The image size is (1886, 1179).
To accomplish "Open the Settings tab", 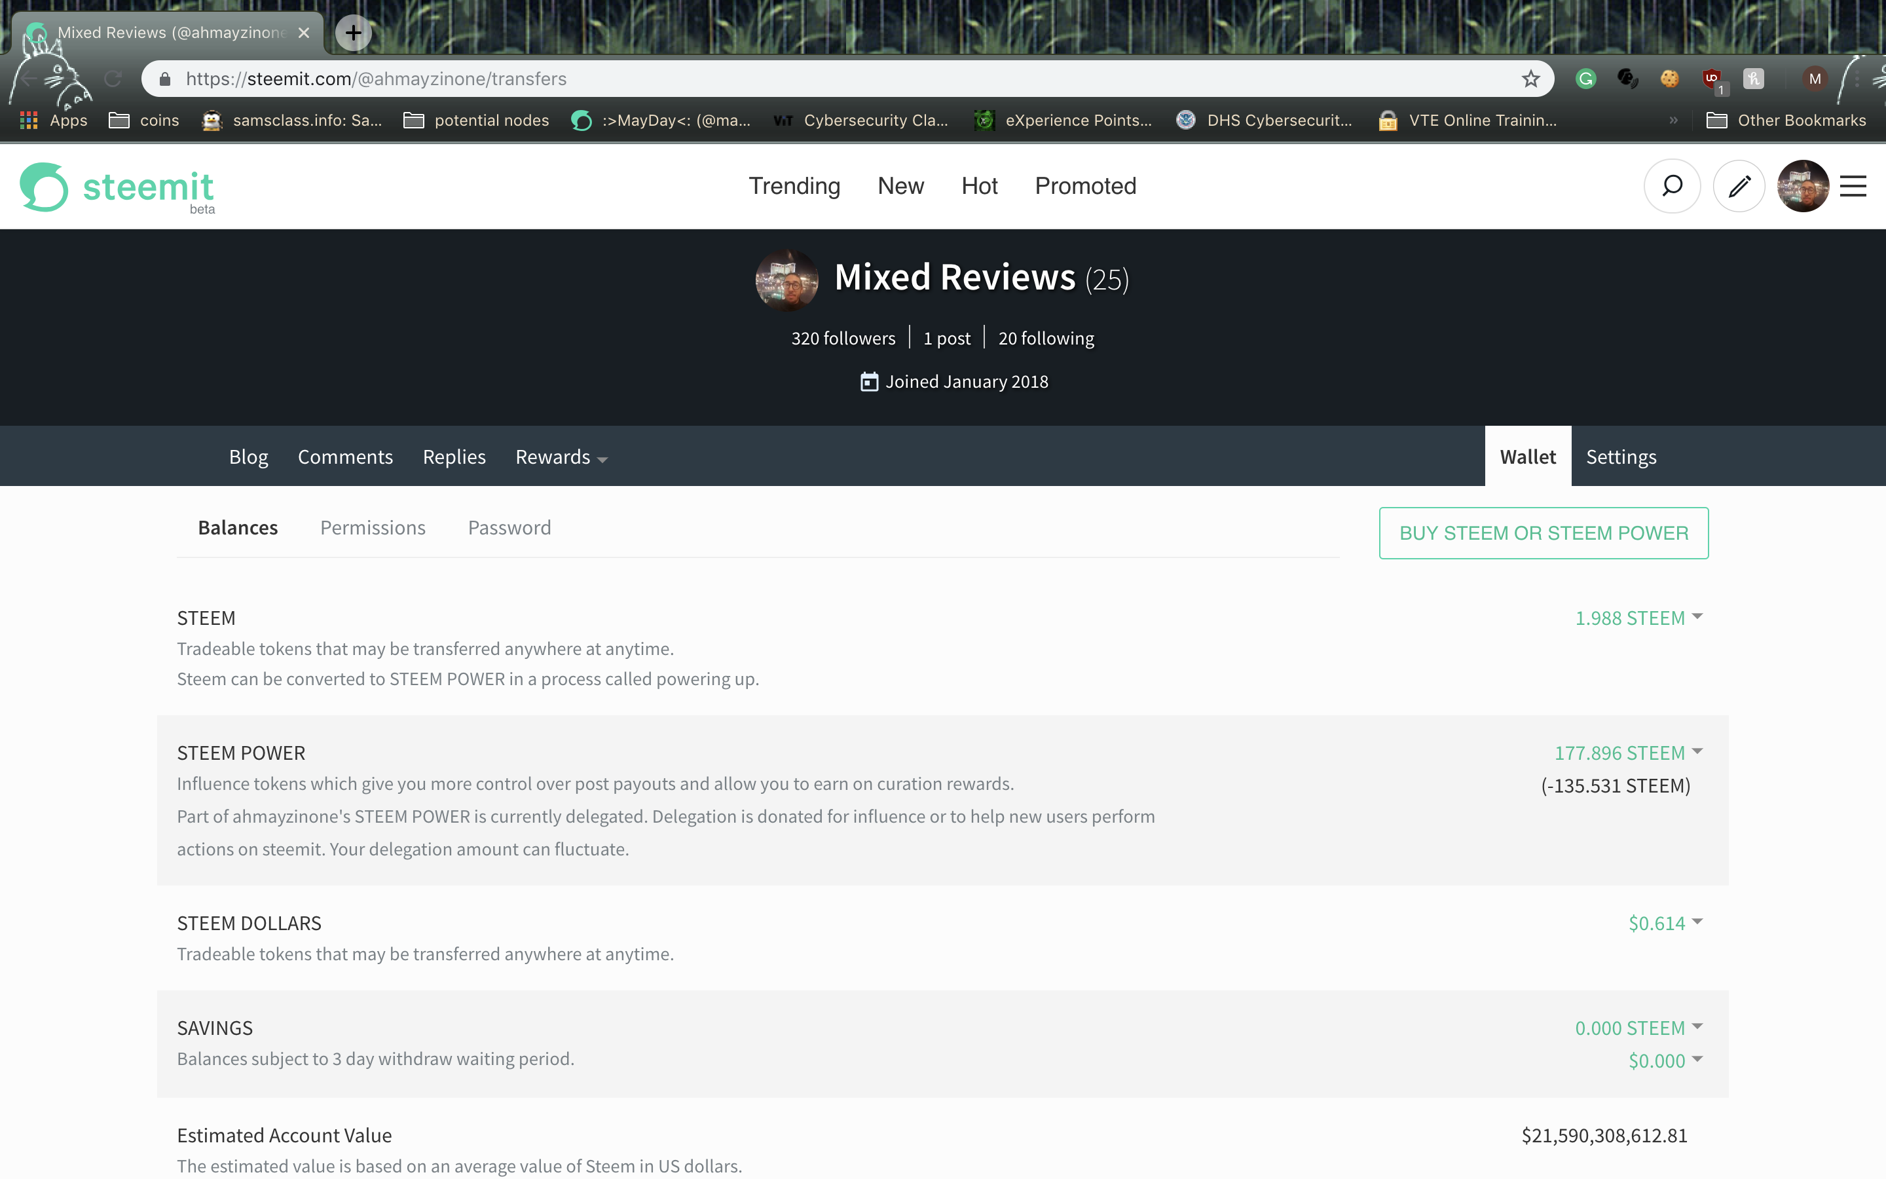I will pyautogui.click(x=1621, y=457).
